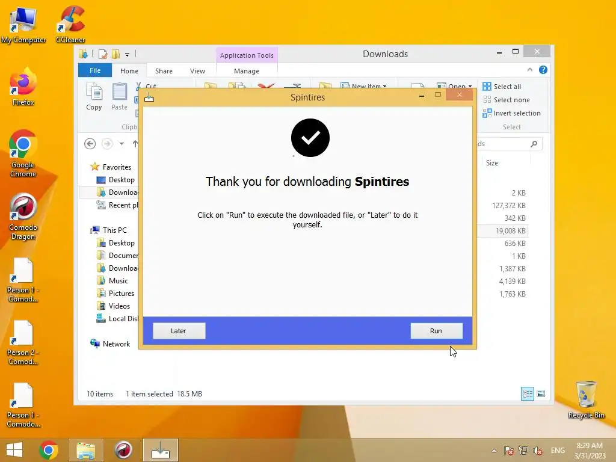Open Chrome from the taskbar
Viewport: 616px width, 462px height.
coord(49,450)
